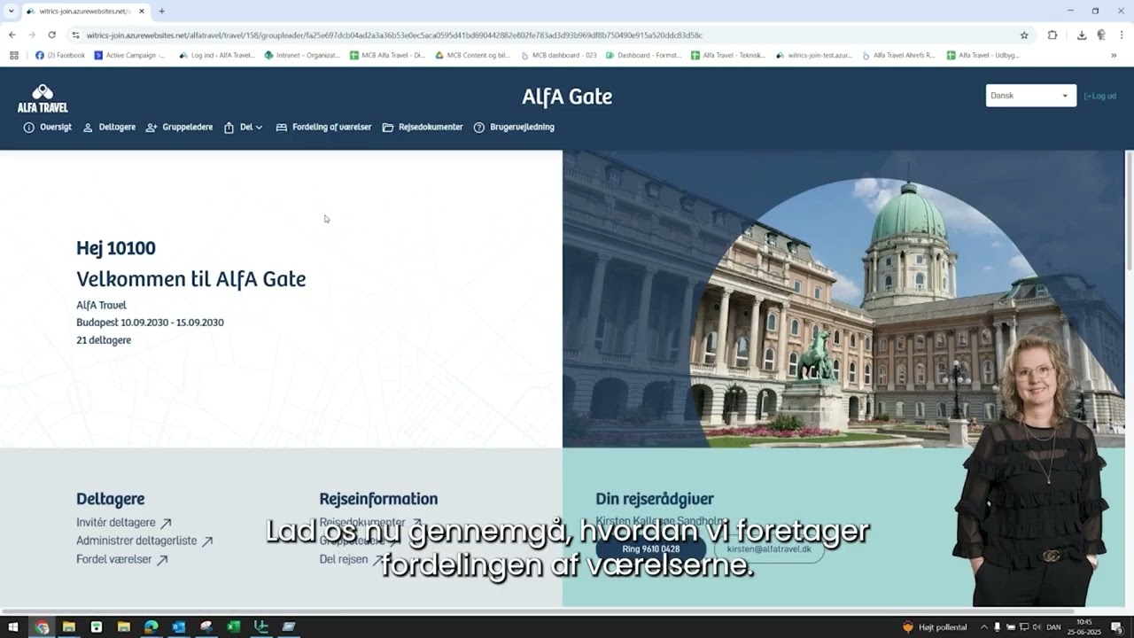The width and height of the screenshot is (1134, 638).
Task: Click Invitér deltagere link
Action: pyautogui.click(x=124, y=523)
